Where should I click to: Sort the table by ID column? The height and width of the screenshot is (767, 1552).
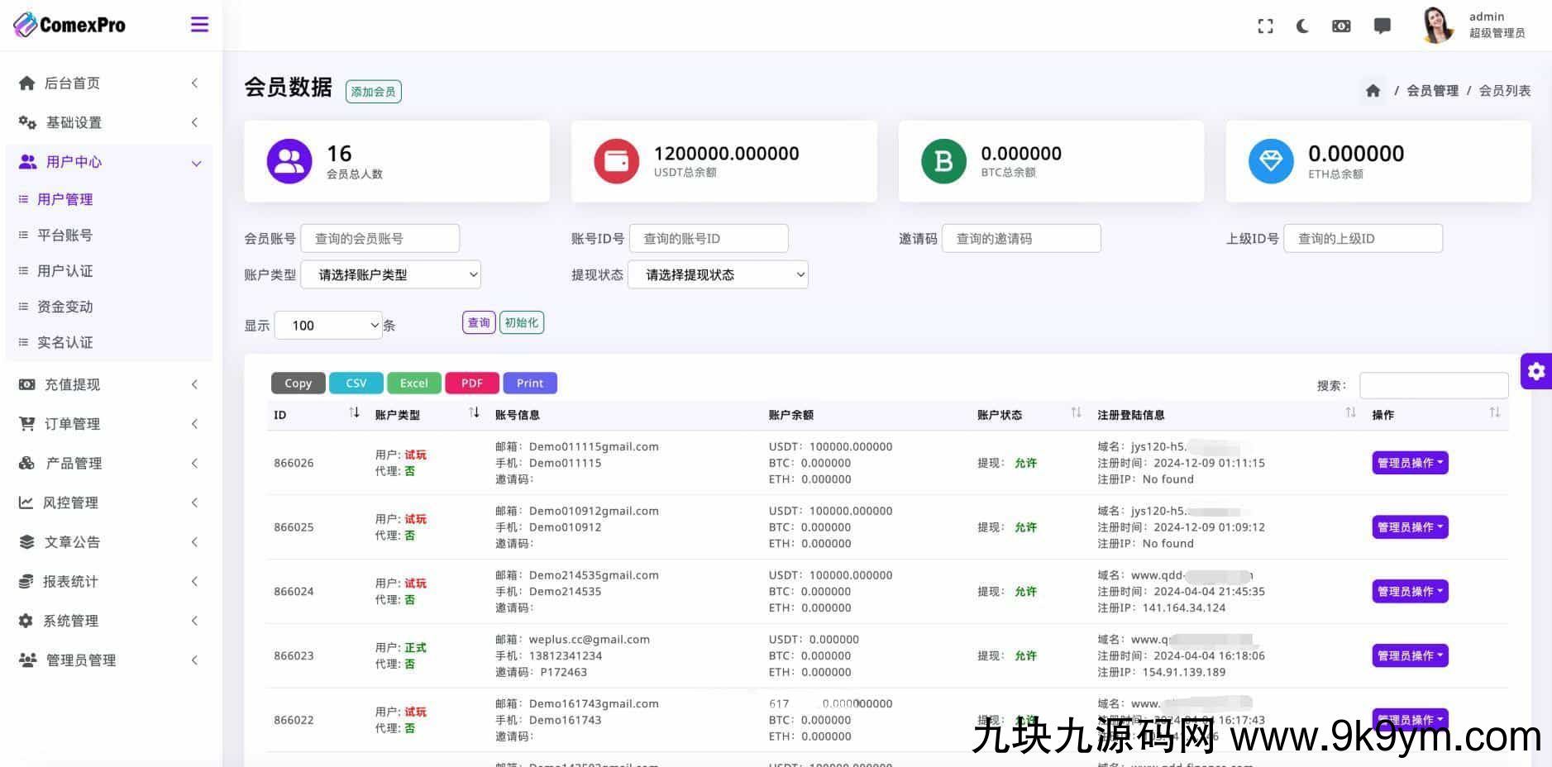point(354,413)
